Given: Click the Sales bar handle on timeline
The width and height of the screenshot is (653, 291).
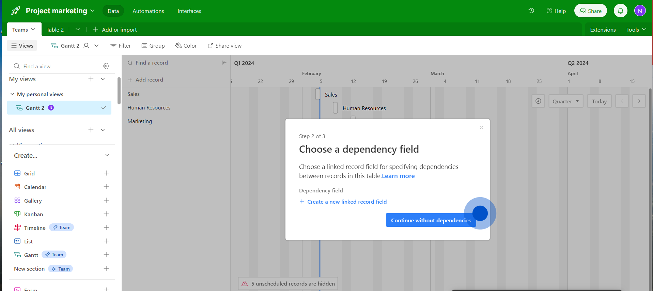Looking at the screenshot, I should tap(318, 94).
